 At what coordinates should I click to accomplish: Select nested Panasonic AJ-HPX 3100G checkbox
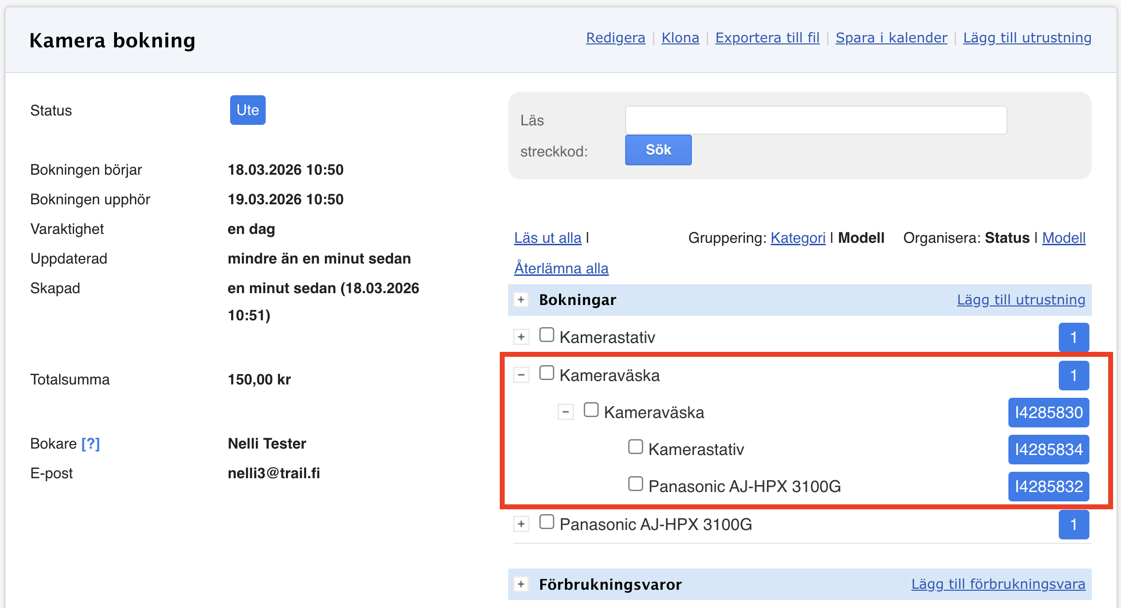[635, 484]
